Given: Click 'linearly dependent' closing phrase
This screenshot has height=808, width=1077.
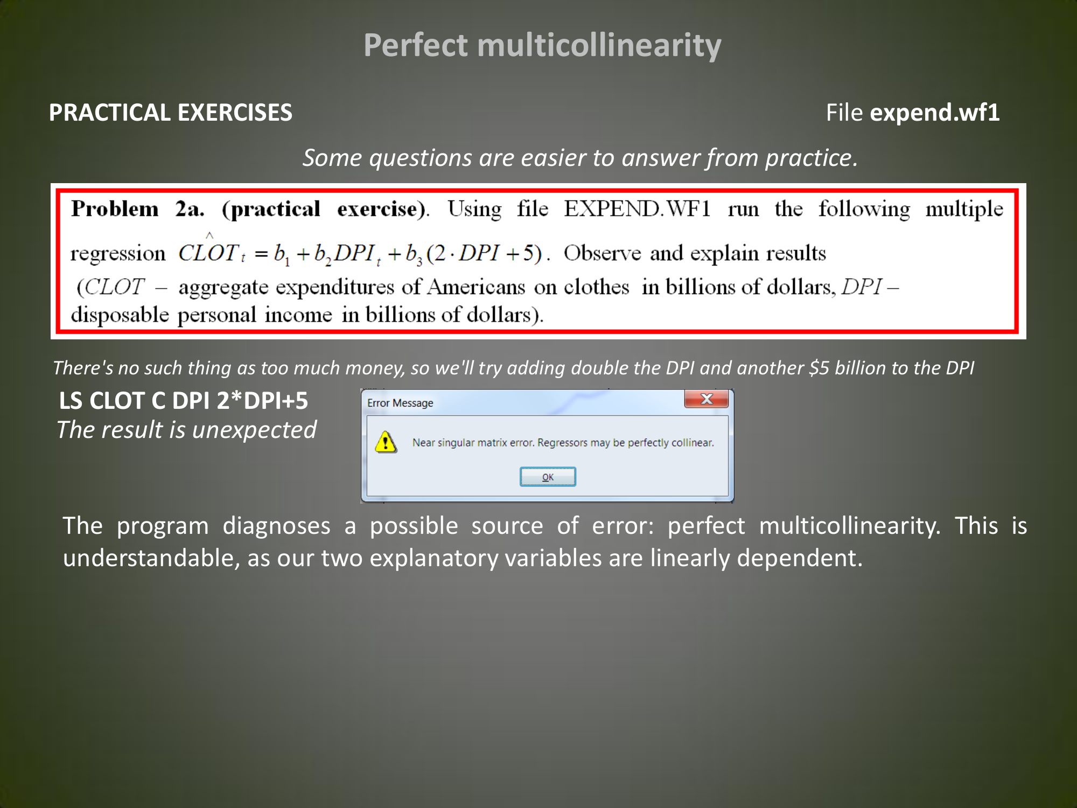Looking at the screenshot, I should [756, 558].
